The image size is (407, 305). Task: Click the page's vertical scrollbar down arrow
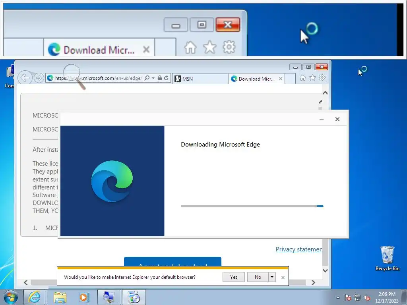point(325,270)
